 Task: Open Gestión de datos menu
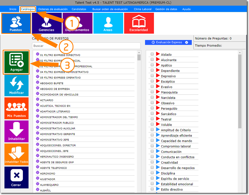pyautogui.click(x=166, y=9)
